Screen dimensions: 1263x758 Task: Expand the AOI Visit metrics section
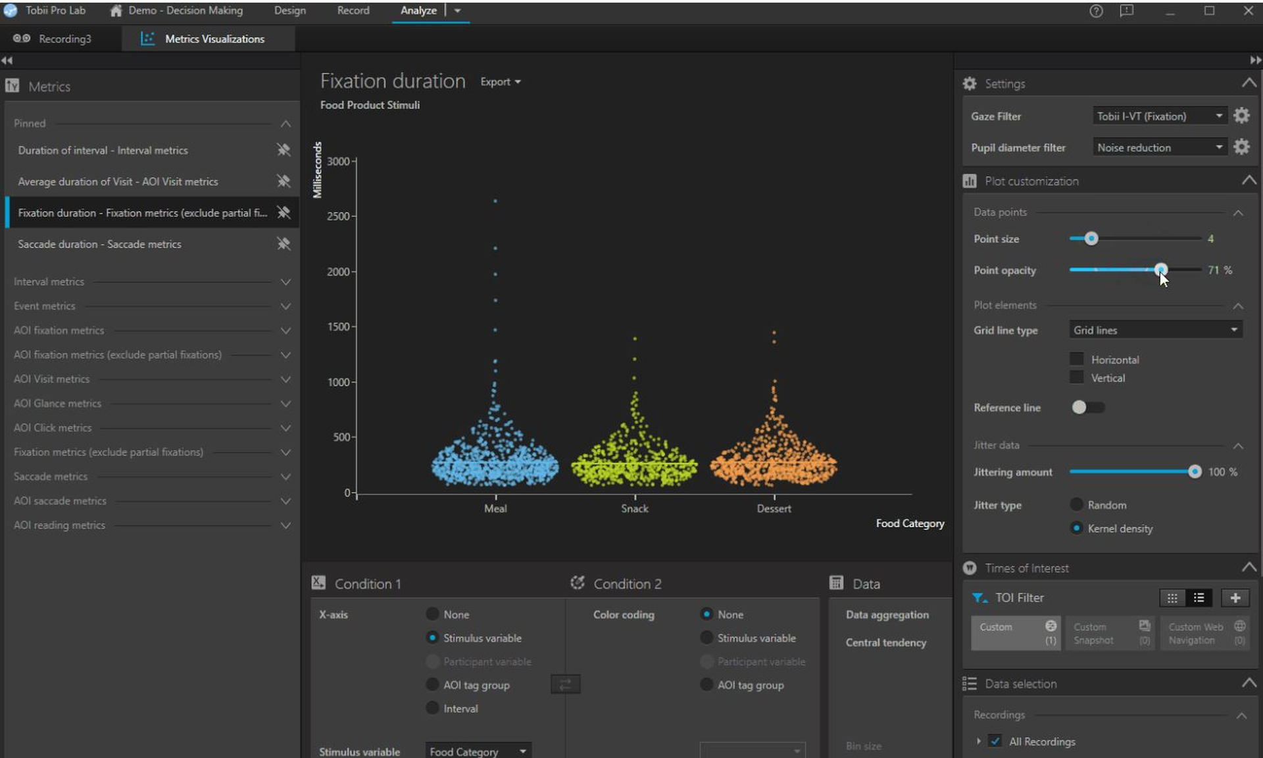[285, 379]
